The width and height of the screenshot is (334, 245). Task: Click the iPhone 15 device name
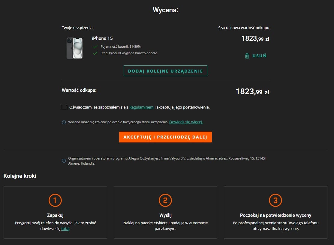tap(102, 38)
